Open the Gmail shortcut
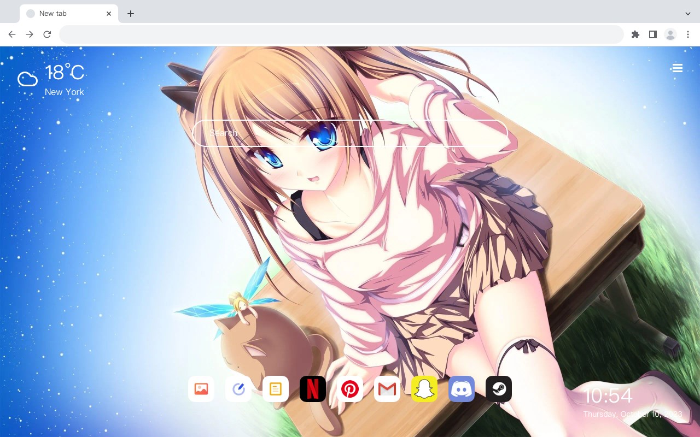 387,389
